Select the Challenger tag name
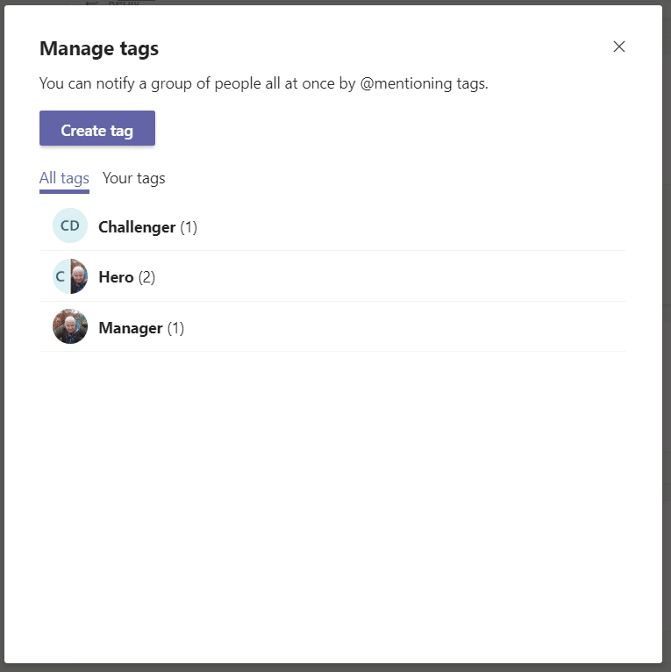Image resolution: width=671 pixels, height=672 pixels. 137,227
